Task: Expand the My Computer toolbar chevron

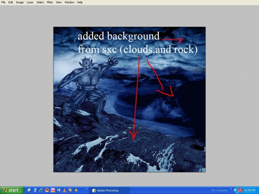Action: tap(231, 189)
